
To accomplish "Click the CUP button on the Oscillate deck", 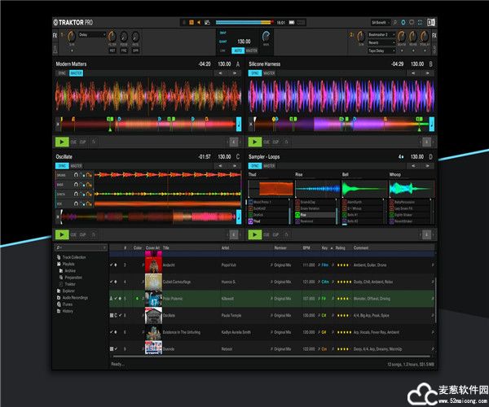I will pyautogui.click(x=83, y=234).
